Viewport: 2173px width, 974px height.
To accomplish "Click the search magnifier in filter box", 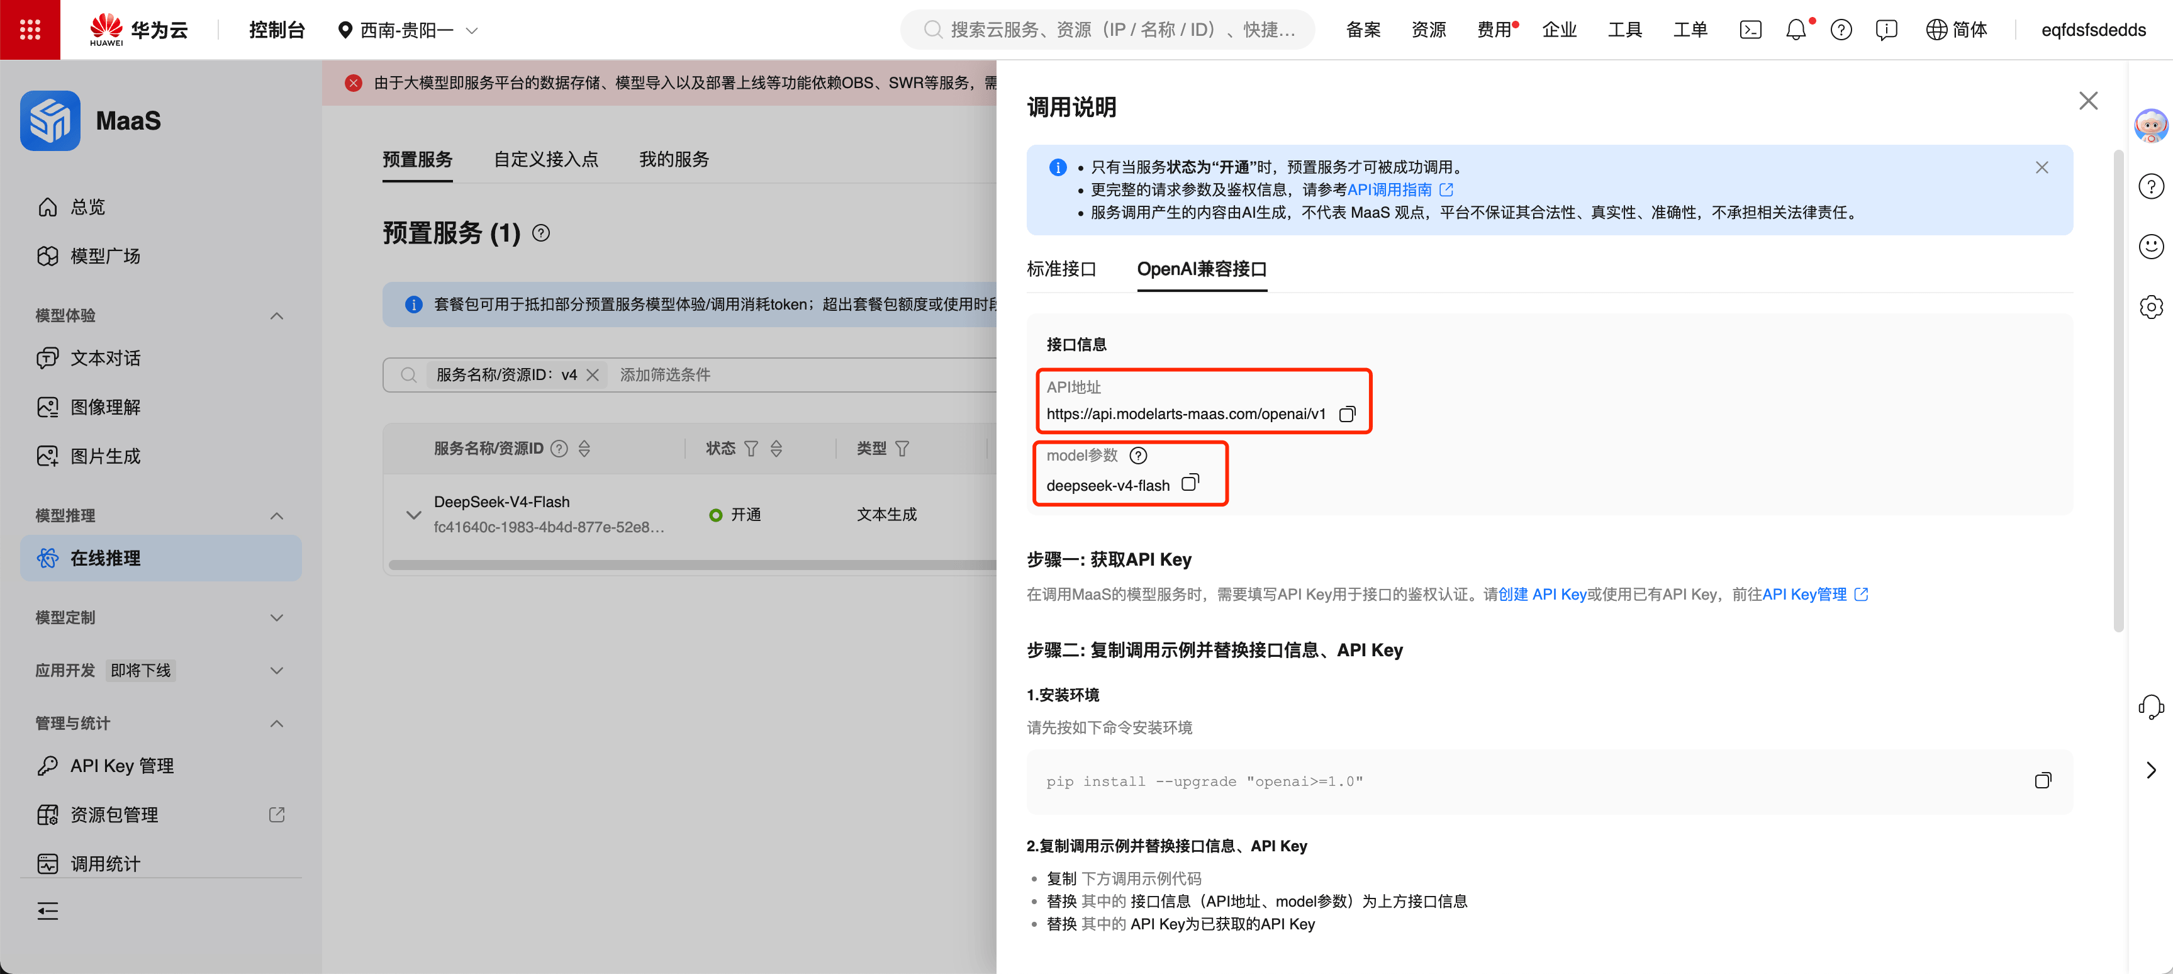I will [408, 375].
